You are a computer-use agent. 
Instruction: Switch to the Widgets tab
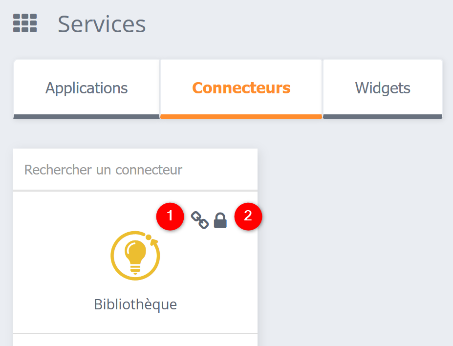click(x=382, y=88)
